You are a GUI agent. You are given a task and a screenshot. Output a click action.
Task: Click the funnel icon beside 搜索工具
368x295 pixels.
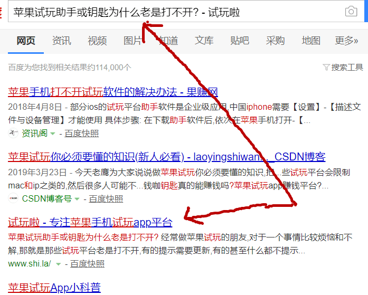tap(326, 68)
